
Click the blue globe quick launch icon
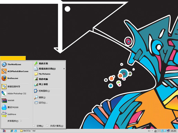click(x=16, y=131)
